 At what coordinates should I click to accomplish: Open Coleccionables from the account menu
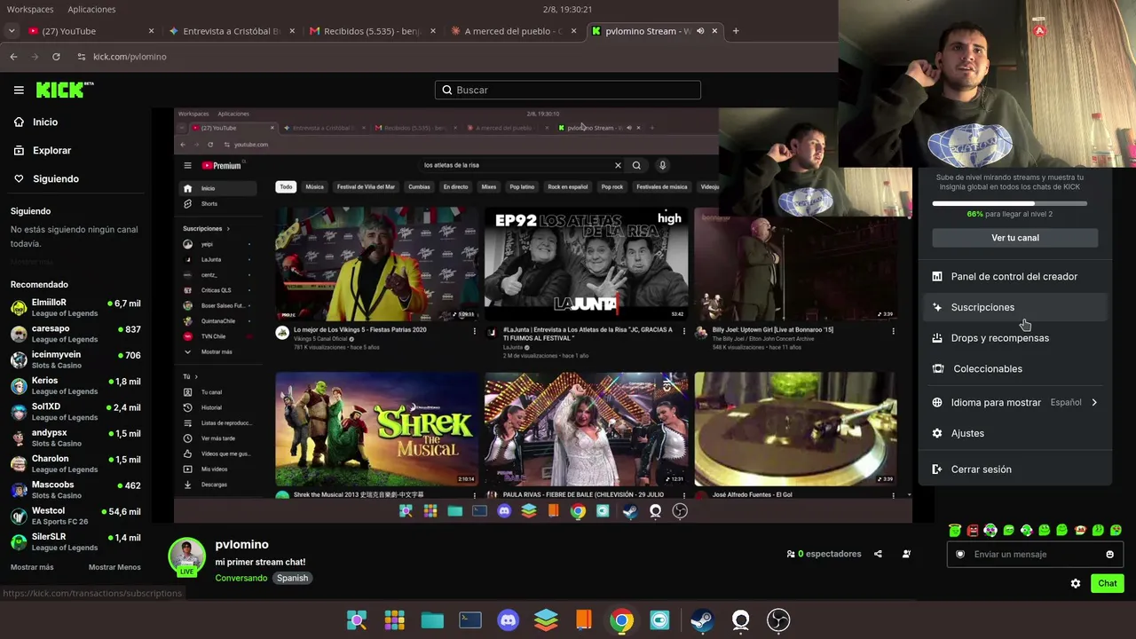click(x=1015, y=368)
